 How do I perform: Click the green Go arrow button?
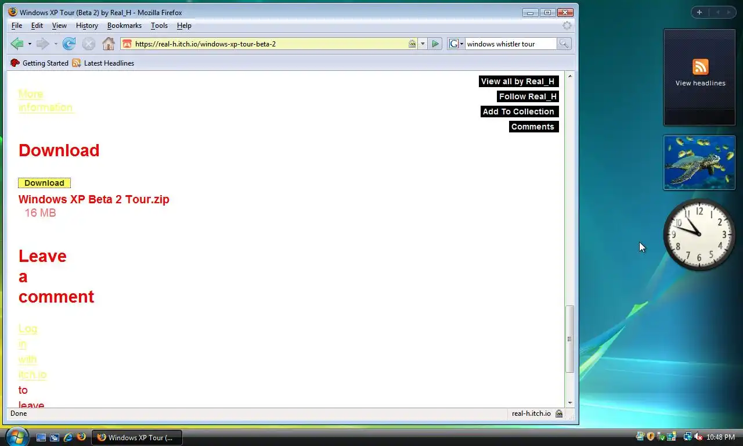pos(435,44)
